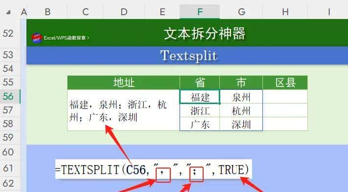Select the address cell starting 福建，泉州
This screenshot has height=192, width=348.
(124, 110)
